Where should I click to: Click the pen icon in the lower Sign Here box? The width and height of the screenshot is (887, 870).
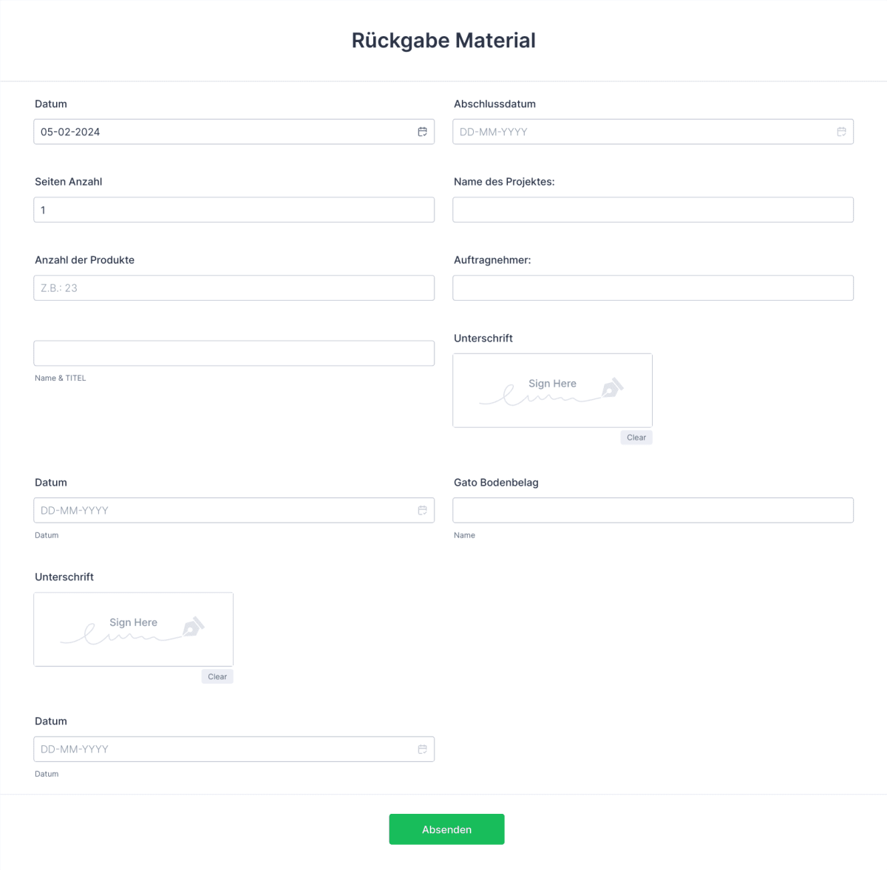pyautogui.click(x=193, y=627)
